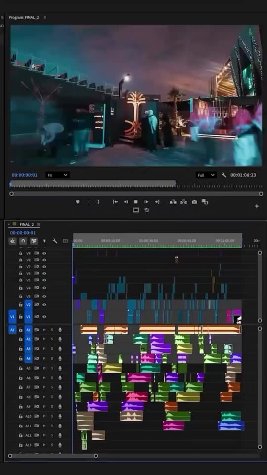This screenshot has width=267, height=475.
Task: Toggle eye visibility for track V1
Action: tap(44, 316)
